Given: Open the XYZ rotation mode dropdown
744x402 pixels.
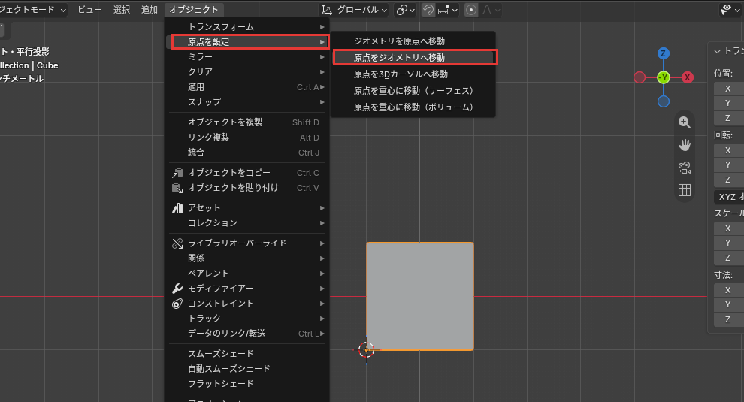Looking at the screenshot, I should point(729,196).
